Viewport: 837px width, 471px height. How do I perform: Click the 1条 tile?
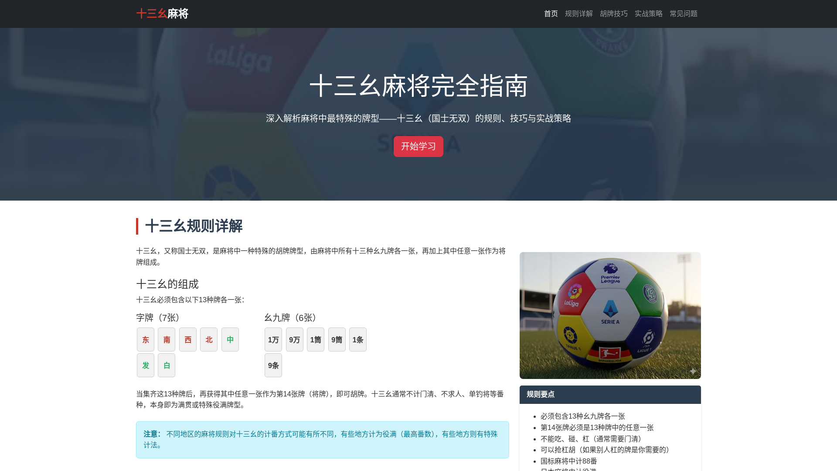(358, 340)
